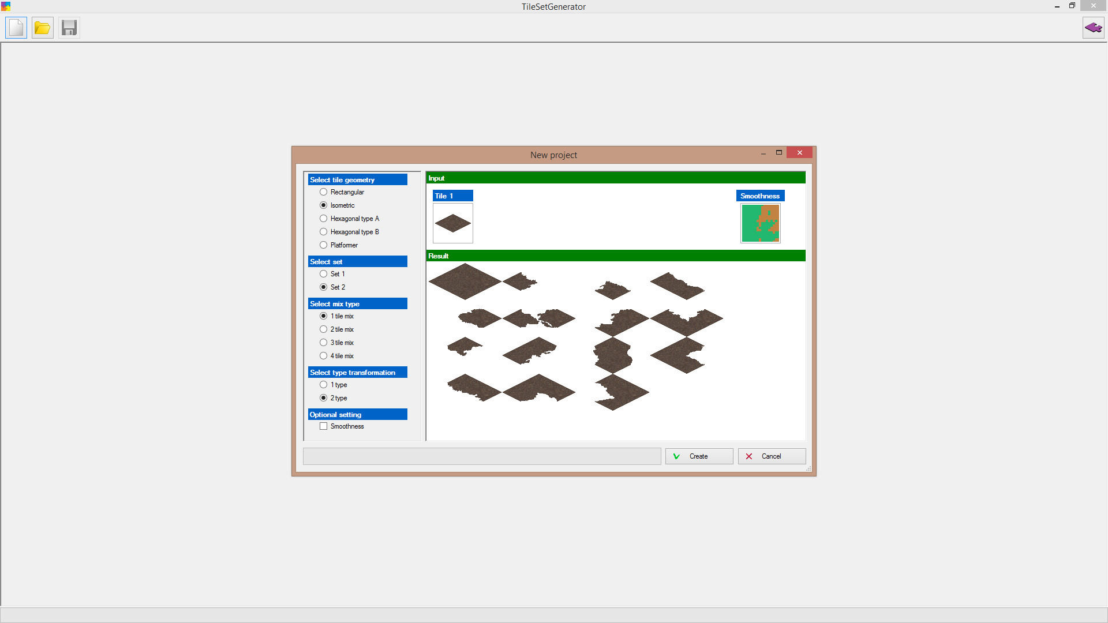Select Rectangular tile geometry
The width and height of the screenshot is (1108, 623).
324,192
